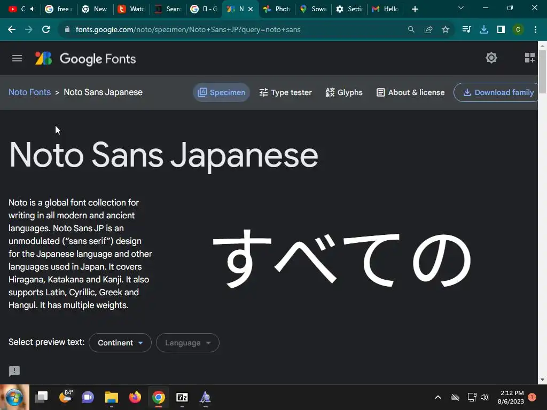
Task: Close the current Noto fonts tab
Action: [251, 9]
